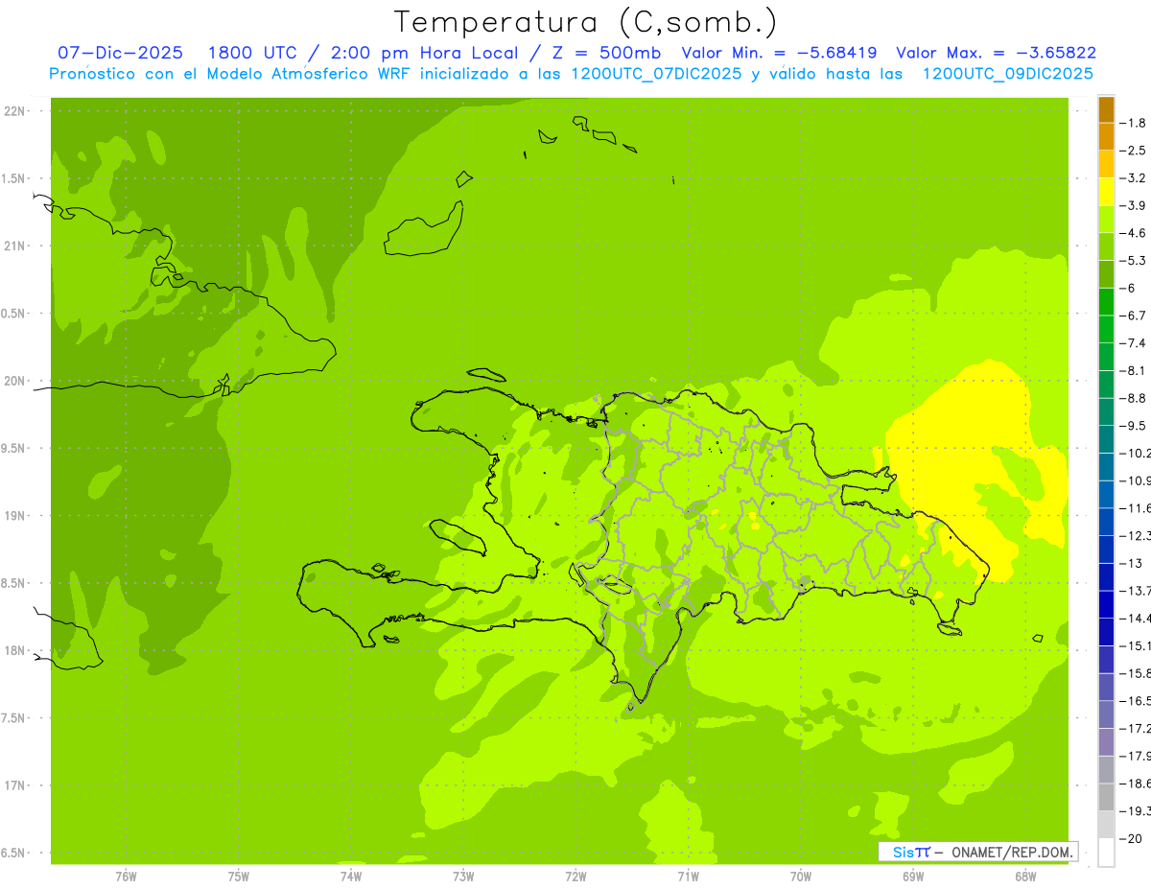
Task: Click the "22N" latitude label
Action: click(x=15, y=111)
